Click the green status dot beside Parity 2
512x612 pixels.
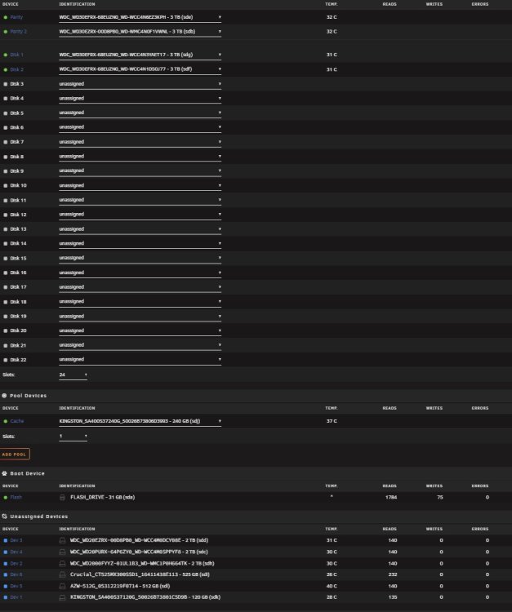click(x=6, y=32)
